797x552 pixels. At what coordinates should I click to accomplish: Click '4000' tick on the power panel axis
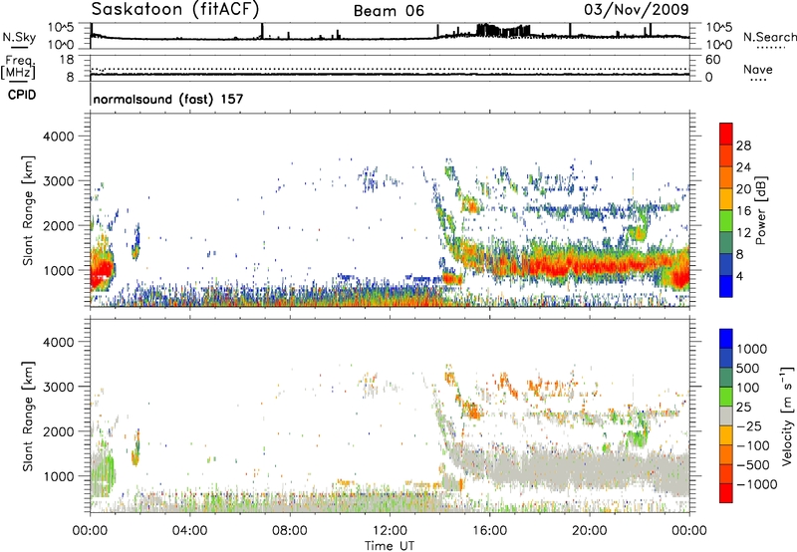click(x=59, y=137)
